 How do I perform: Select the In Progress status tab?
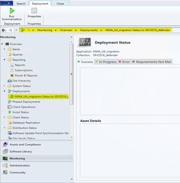click(106, 62)
